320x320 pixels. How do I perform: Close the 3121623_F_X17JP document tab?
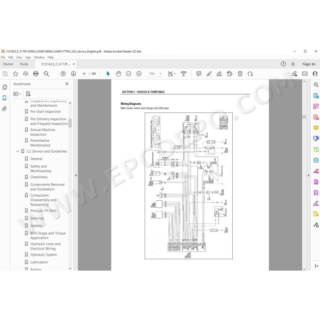pyautogui.click(x=74, y=64)
